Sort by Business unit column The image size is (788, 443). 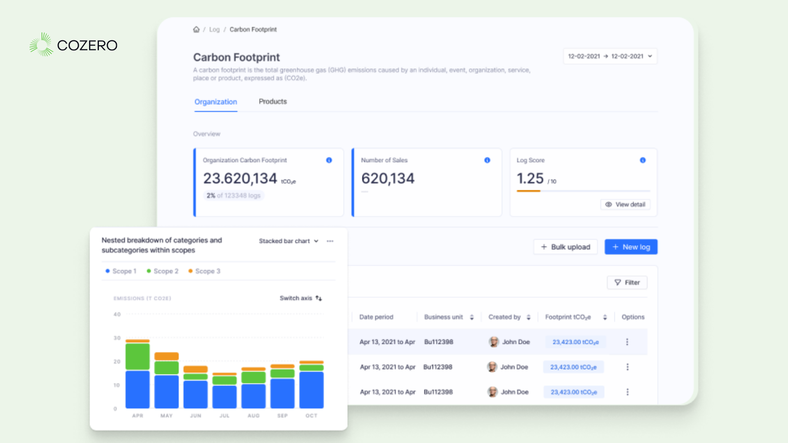pos(472,317)
